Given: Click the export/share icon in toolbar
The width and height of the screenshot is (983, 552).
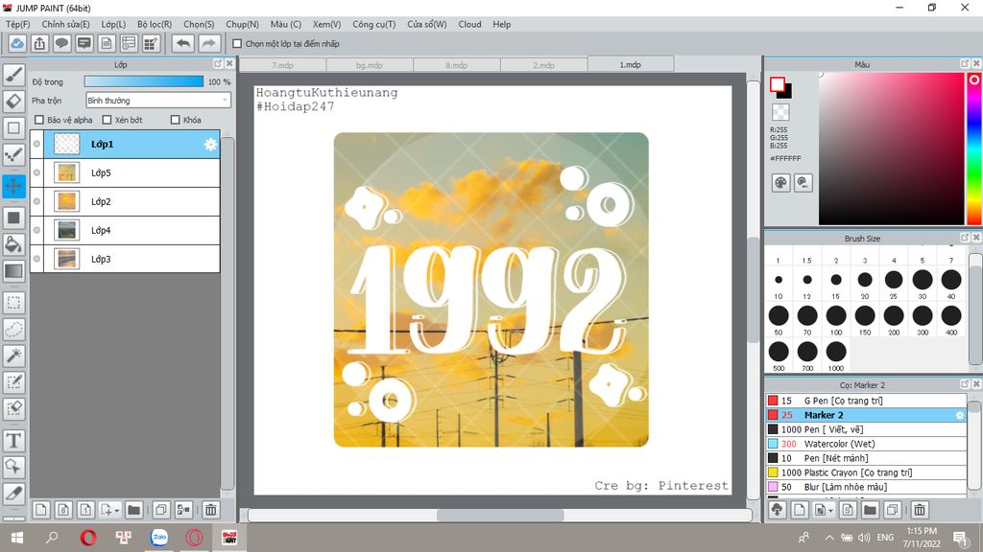Looking at the screenshot, I should pos(39,44).
